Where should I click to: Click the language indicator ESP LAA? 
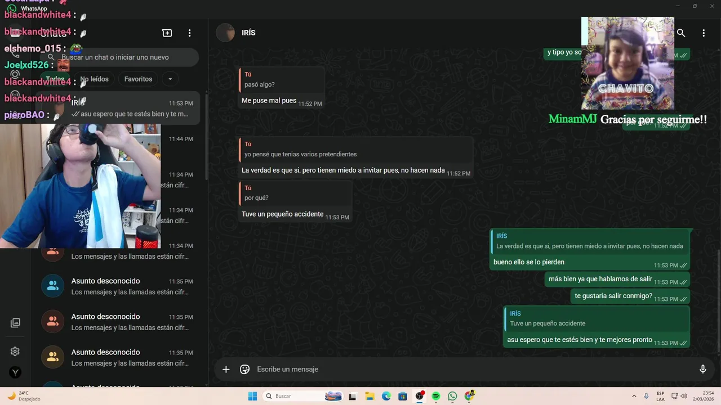tap(660, 396)
